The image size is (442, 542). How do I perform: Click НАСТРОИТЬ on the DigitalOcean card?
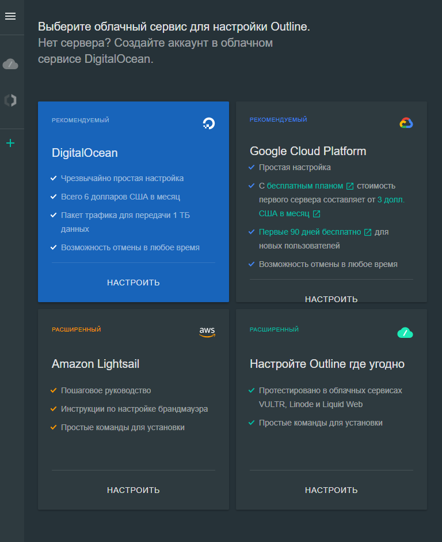click(x=133, y=283)
